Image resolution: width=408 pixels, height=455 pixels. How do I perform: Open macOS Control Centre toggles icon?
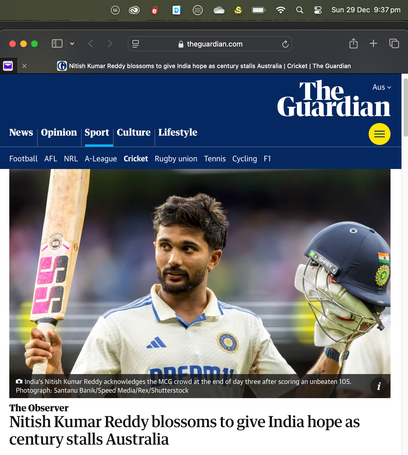point(318,10)
